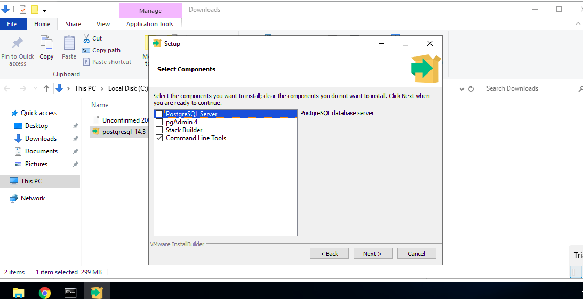This screenshot has height=299, width=583.
Task: Navigate up one folder level
Action: click(46, 88)
